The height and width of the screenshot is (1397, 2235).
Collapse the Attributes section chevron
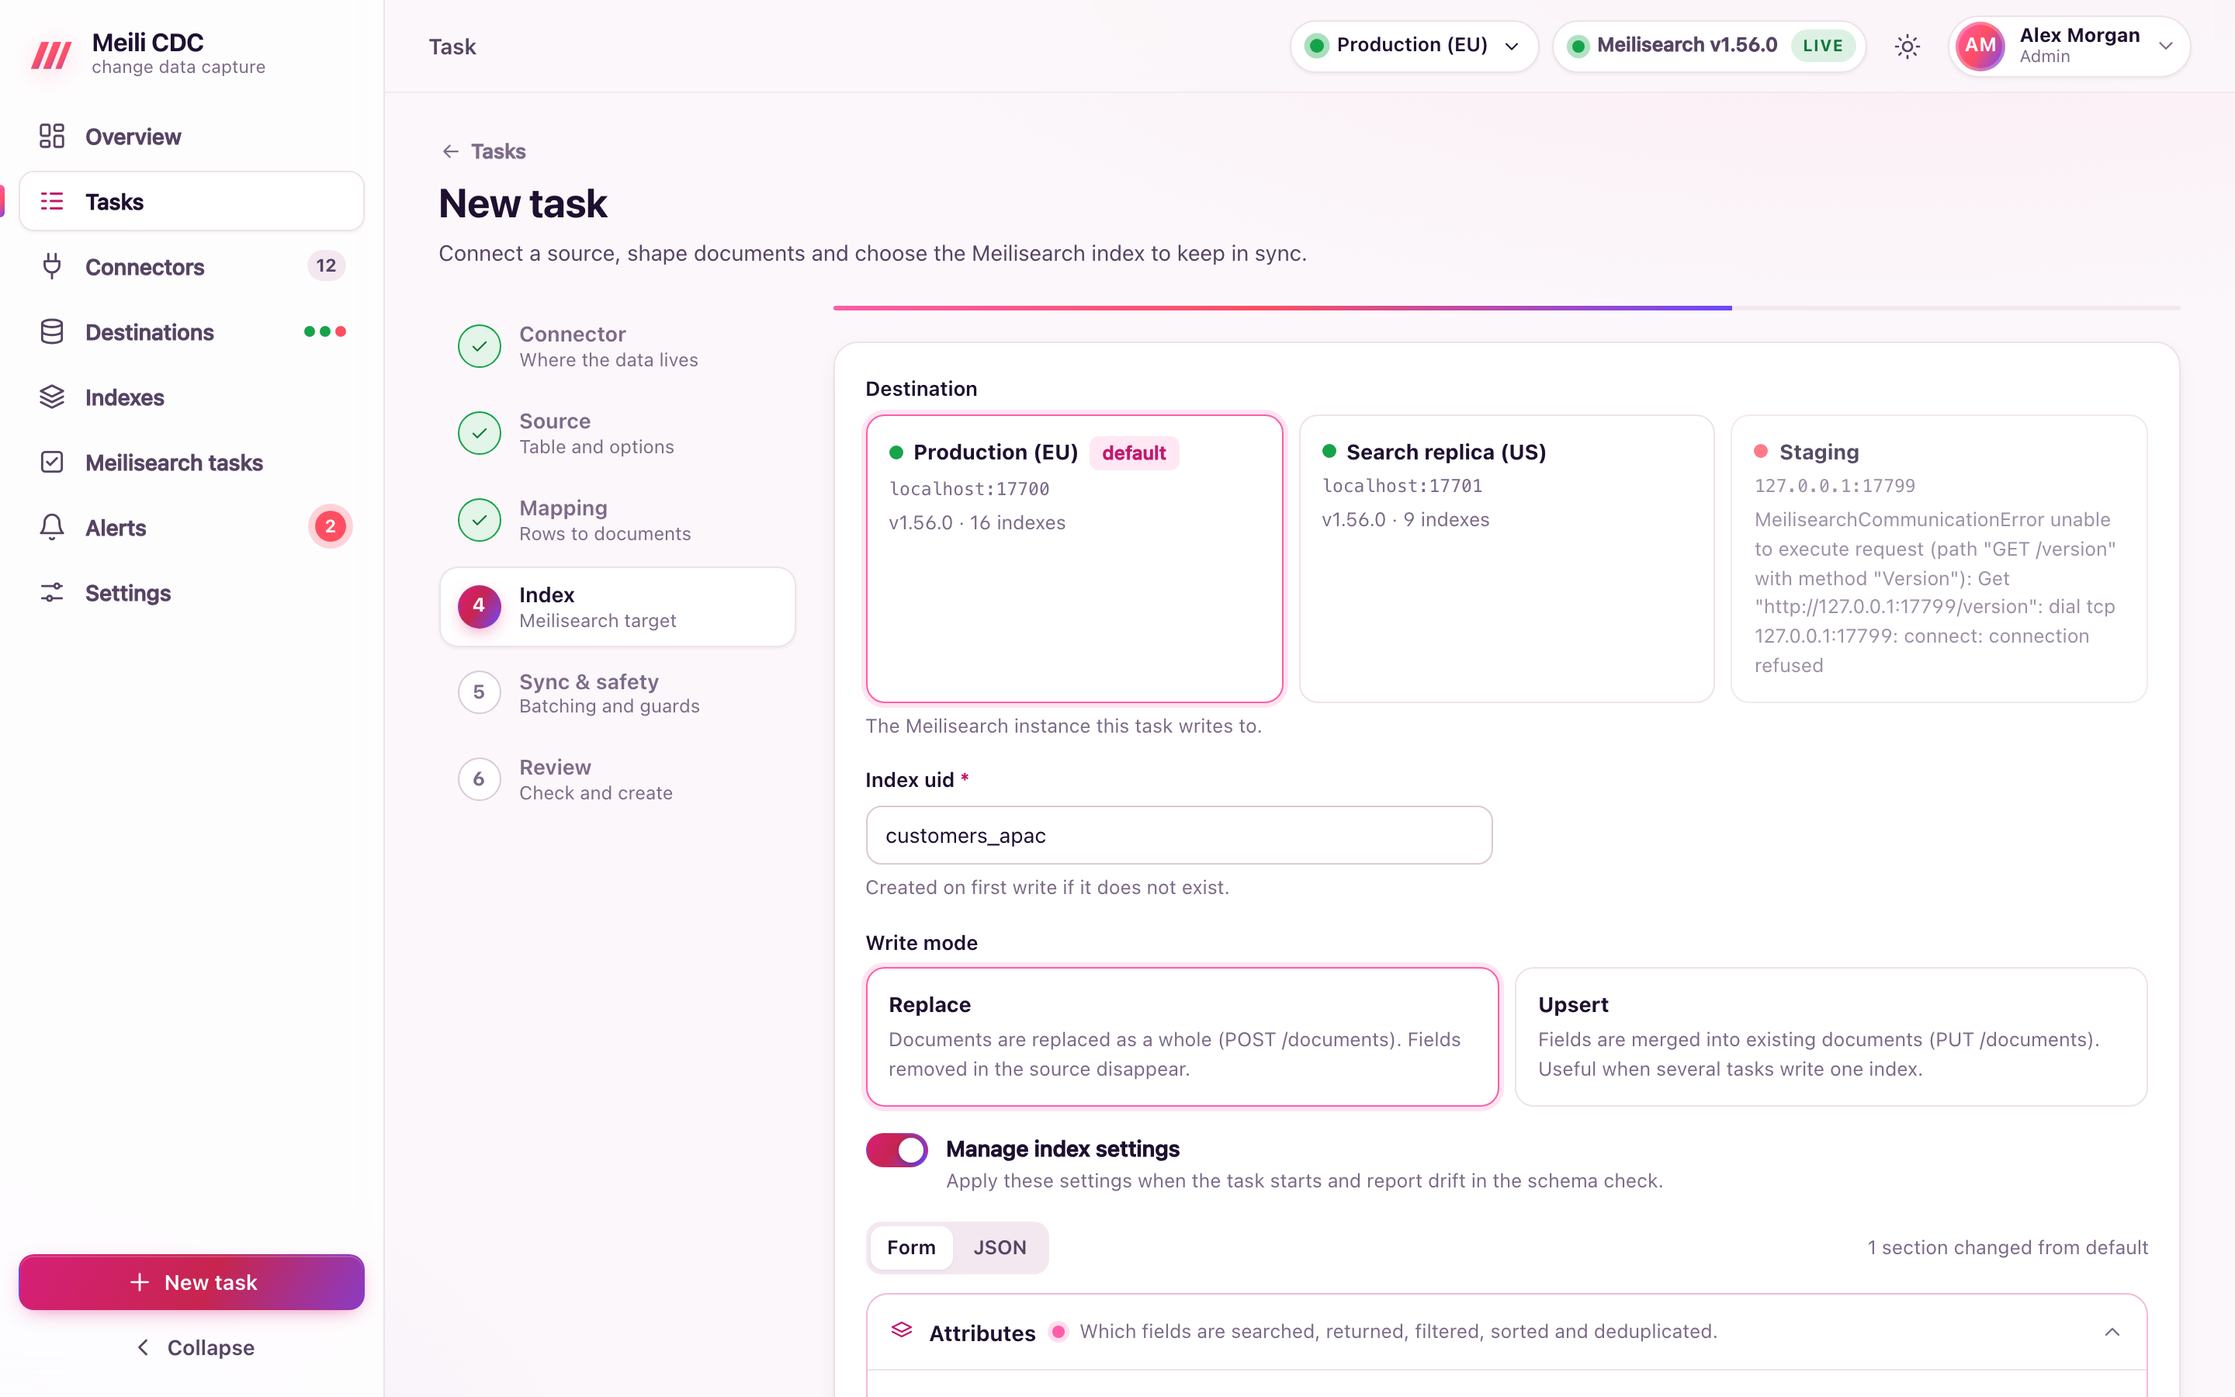click(2112, 1331)
